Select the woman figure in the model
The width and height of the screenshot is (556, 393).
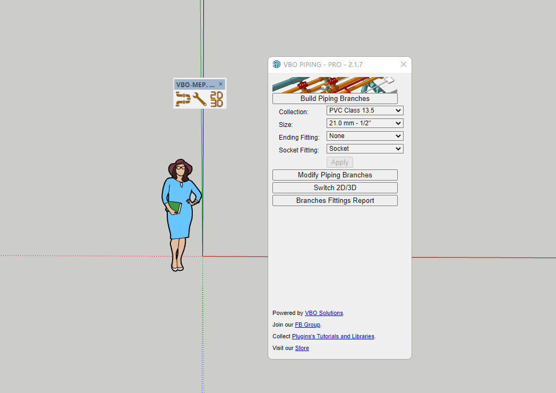tap(181, 212)
